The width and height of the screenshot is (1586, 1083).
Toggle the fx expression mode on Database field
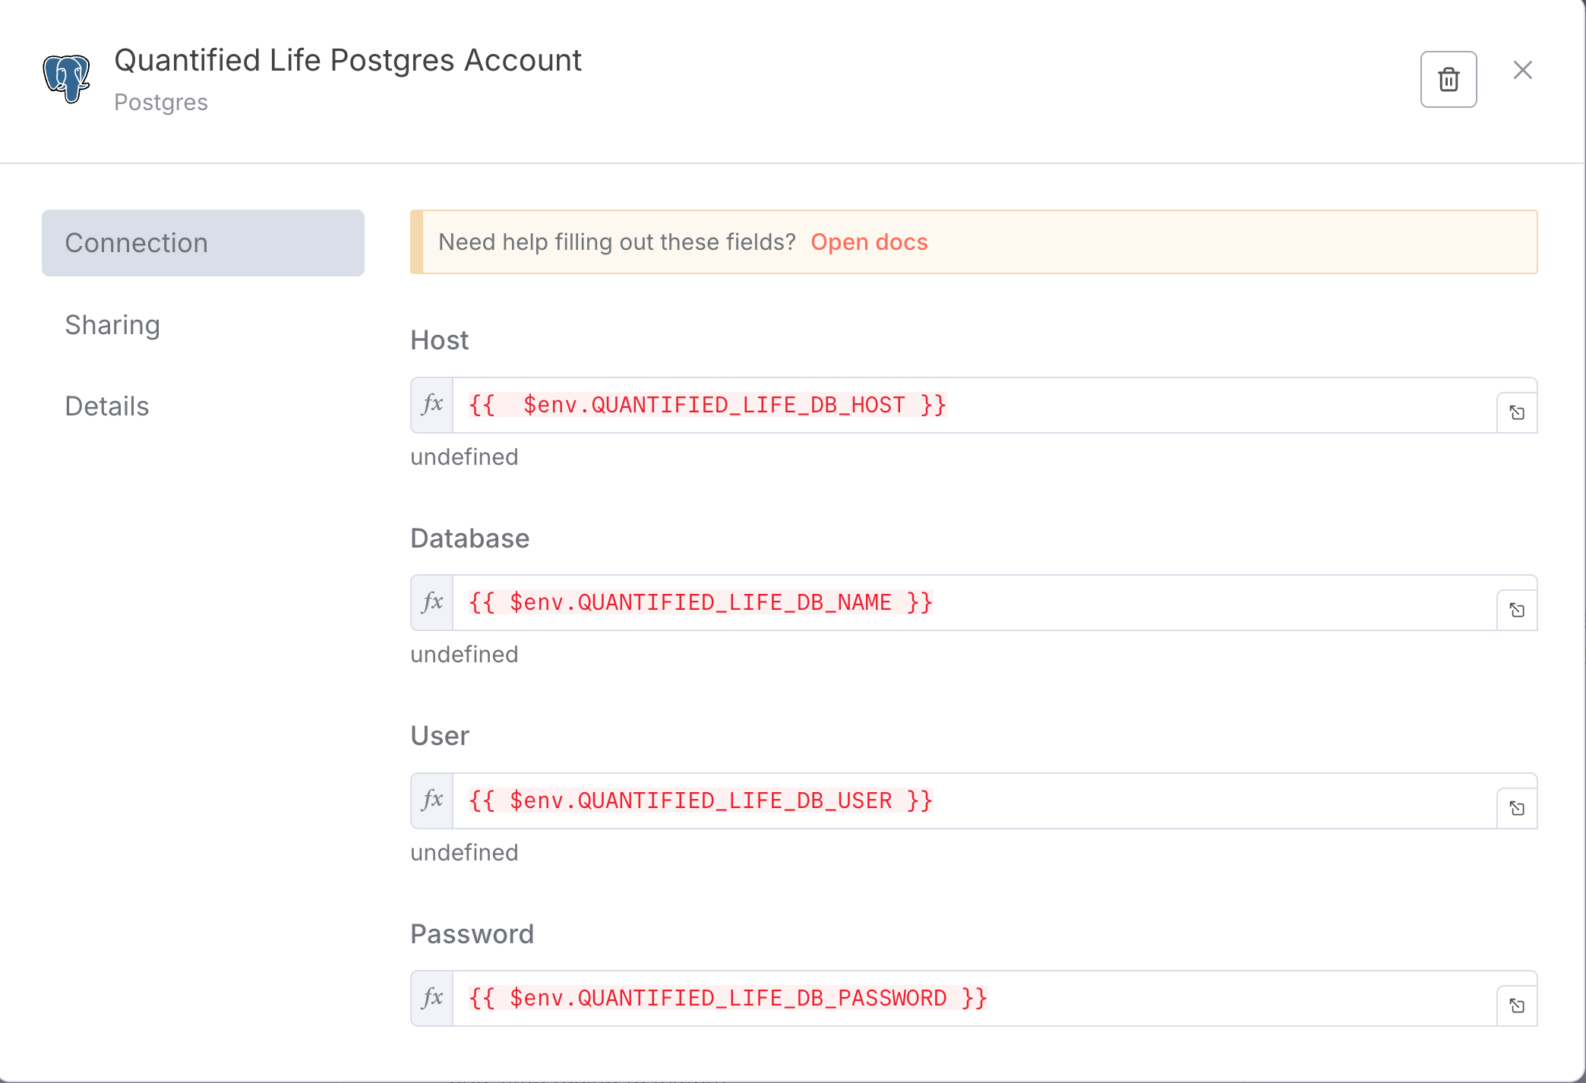432,602
